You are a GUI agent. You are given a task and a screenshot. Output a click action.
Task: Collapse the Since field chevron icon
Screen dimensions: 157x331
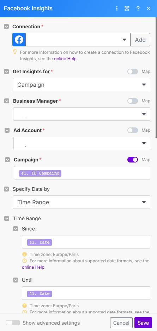pos(16,229)
